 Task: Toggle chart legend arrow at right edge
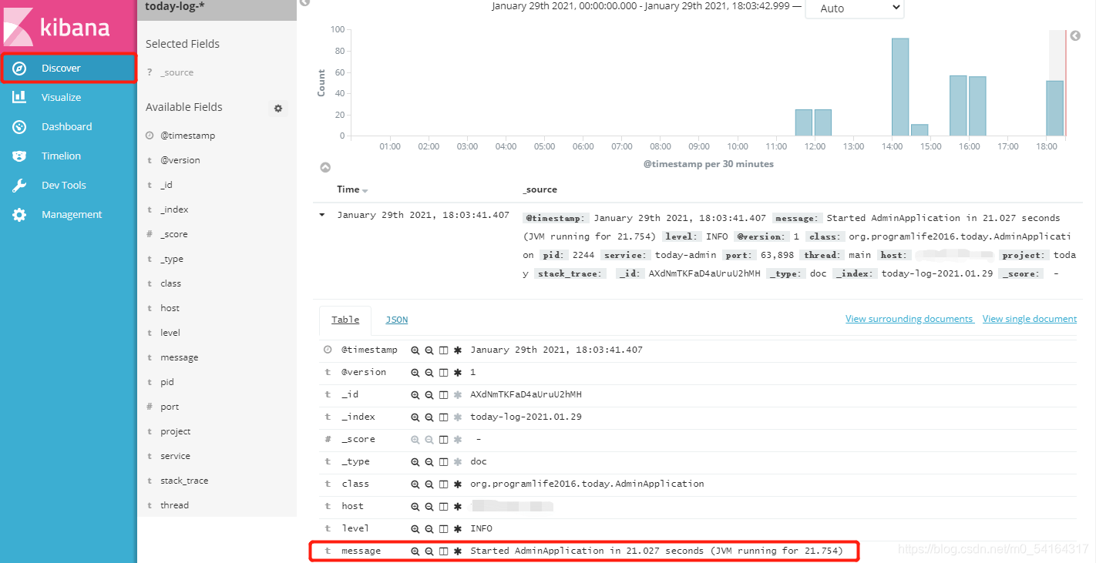[x=1076, y=36]
